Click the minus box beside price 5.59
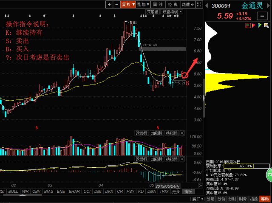The image size is (272, 203). pos(262,16)
